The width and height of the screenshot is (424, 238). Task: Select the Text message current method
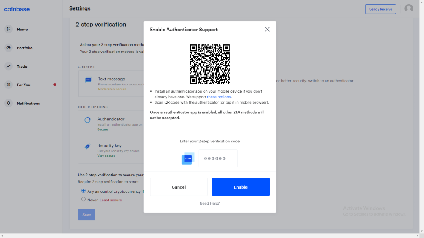(112, 79)
